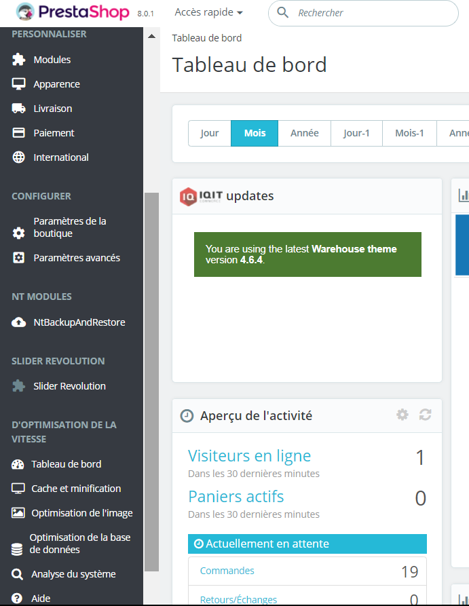Click the Paiement card icon

(18, 132)
